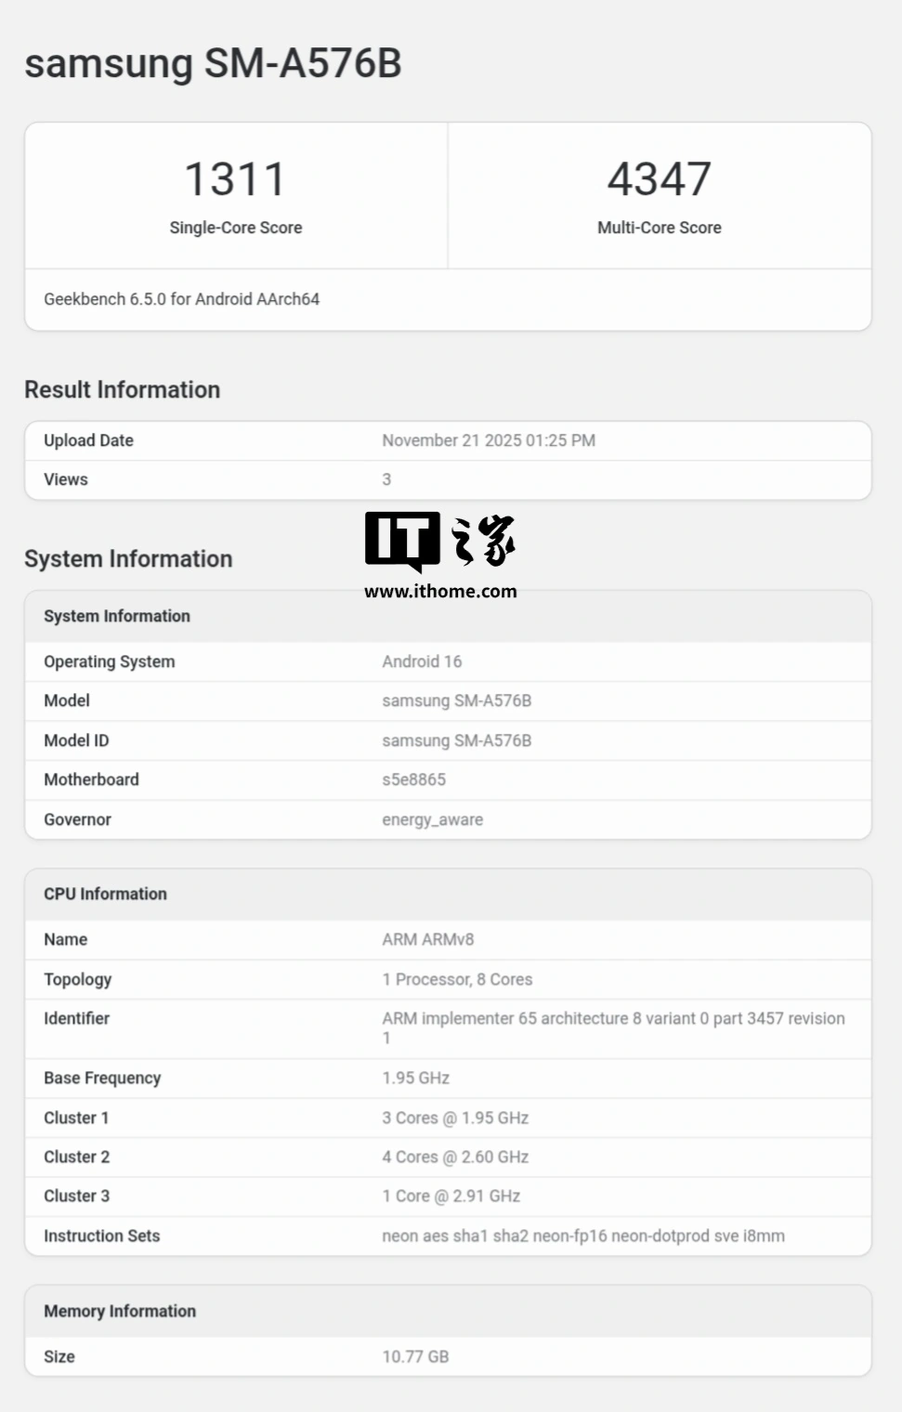Click the Model ID row label
This screenshot has height=1412, width=902.
76,740
